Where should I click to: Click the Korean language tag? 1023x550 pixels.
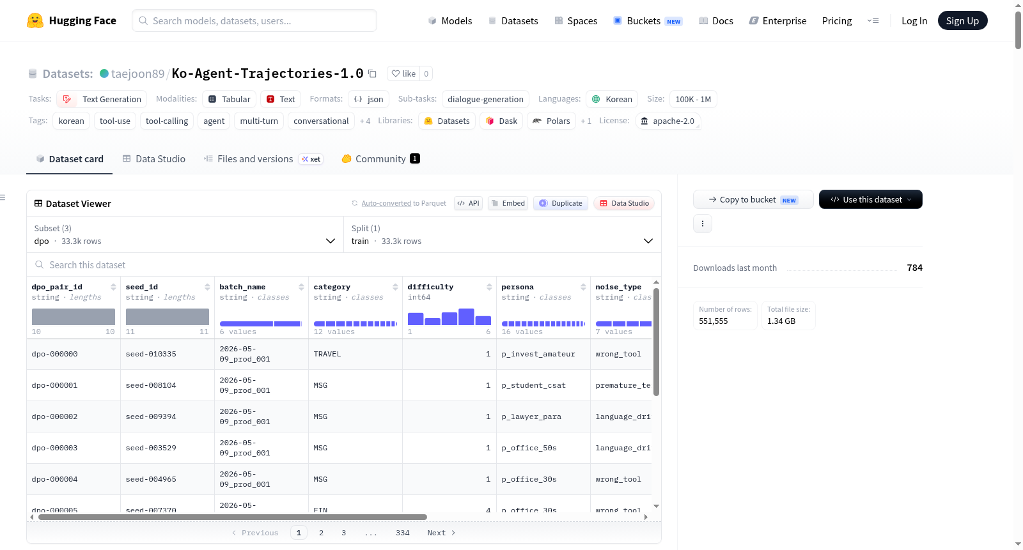tap(612, 99)
